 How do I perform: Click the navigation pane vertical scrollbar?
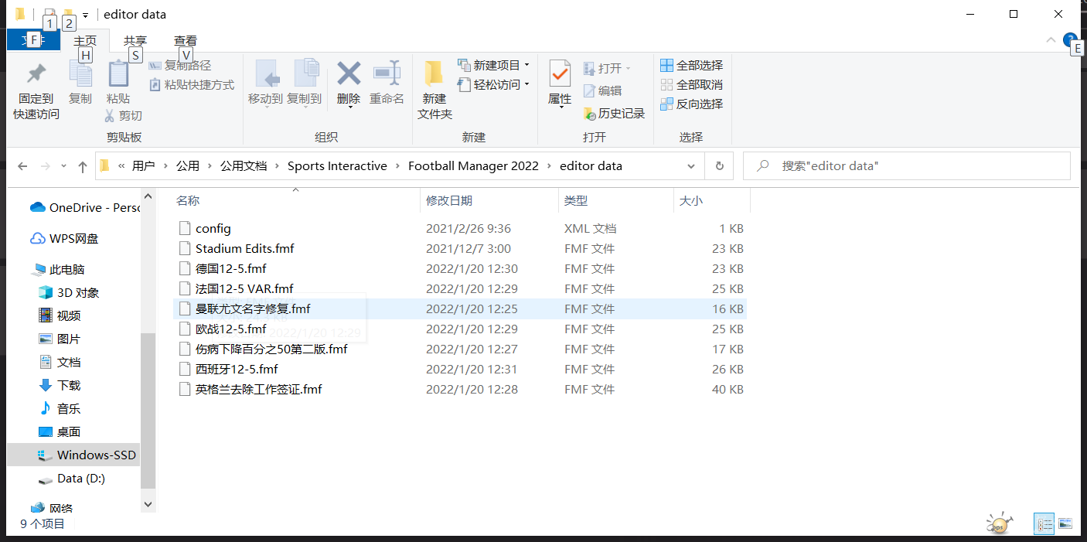(x=148, y=410)
